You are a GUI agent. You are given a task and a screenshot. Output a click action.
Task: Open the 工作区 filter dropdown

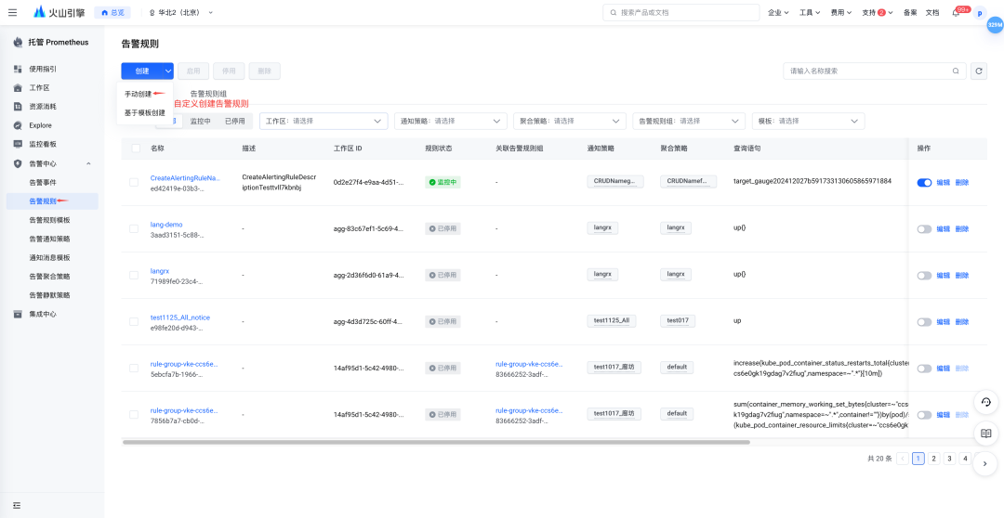324,121
